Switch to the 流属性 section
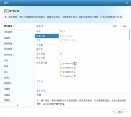Viewport: 131px width, 117px height. (x=7, y=38)
